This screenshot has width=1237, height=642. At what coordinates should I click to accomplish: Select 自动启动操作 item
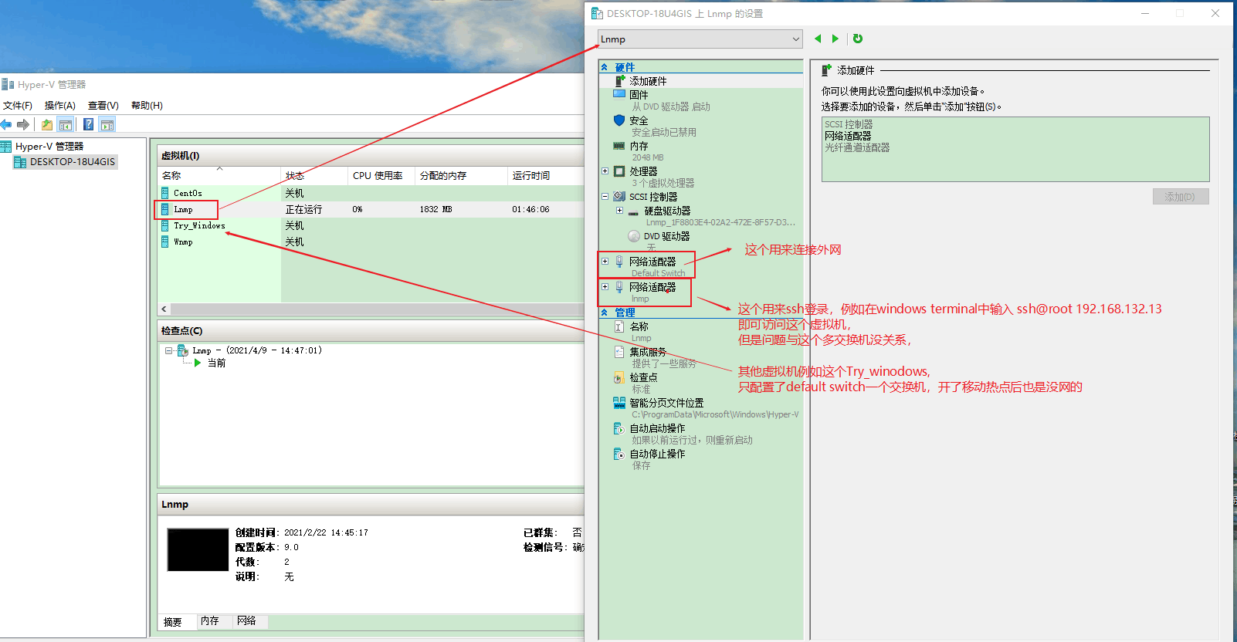pos(656,428)
